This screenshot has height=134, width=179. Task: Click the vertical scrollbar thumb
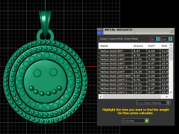(171, 54)
